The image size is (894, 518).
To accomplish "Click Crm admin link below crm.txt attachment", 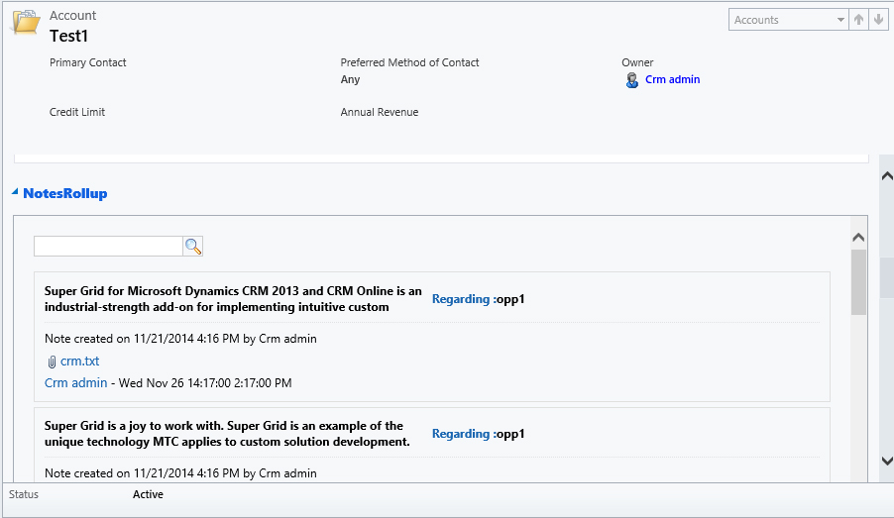I will 75,382.
